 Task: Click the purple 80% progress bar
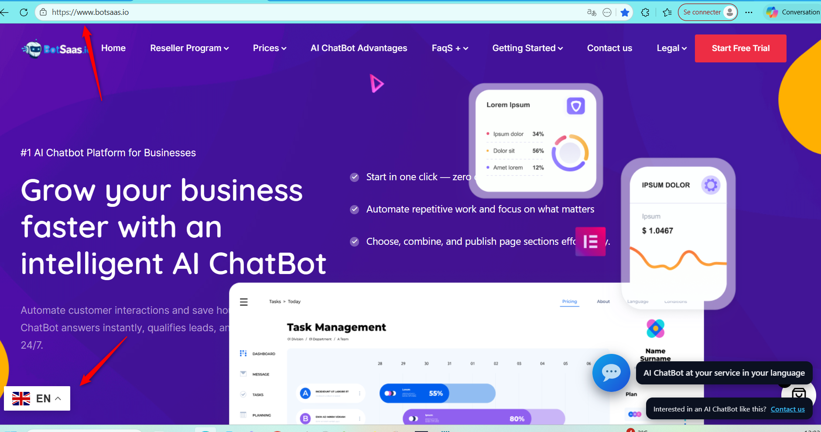tap(484, 418)
